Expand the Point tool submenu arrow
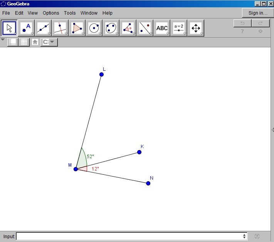 click(x=32, y=34)
